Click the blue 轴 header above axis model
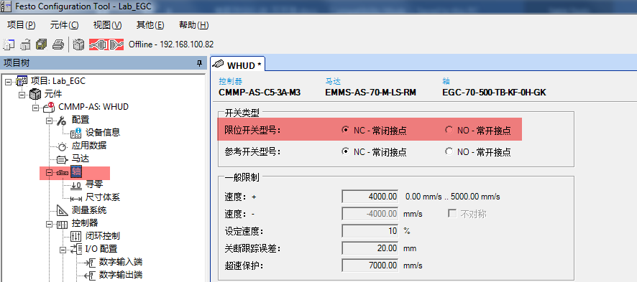This screenshot has height=282, width=637. 446,81
